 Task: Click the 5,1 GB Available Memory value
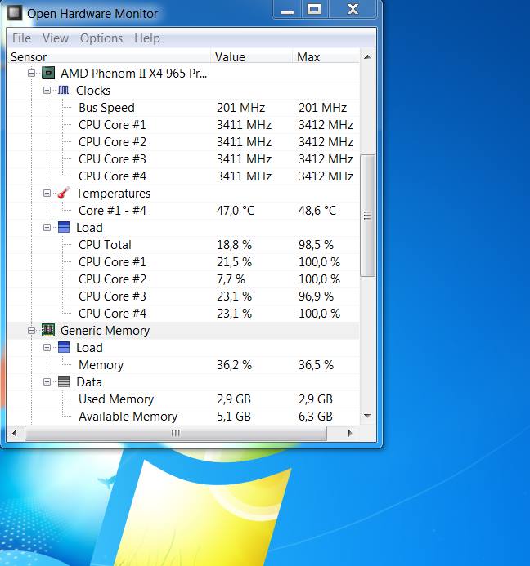tap(234, 417)
